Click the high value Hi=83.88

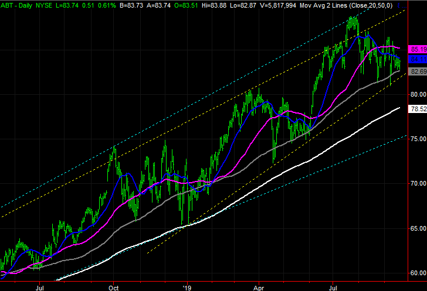(x=214, y=5)
